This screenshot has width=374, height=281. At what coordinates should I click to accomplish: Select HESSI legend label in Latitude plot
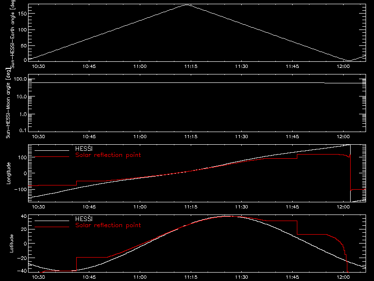(84, 219)
